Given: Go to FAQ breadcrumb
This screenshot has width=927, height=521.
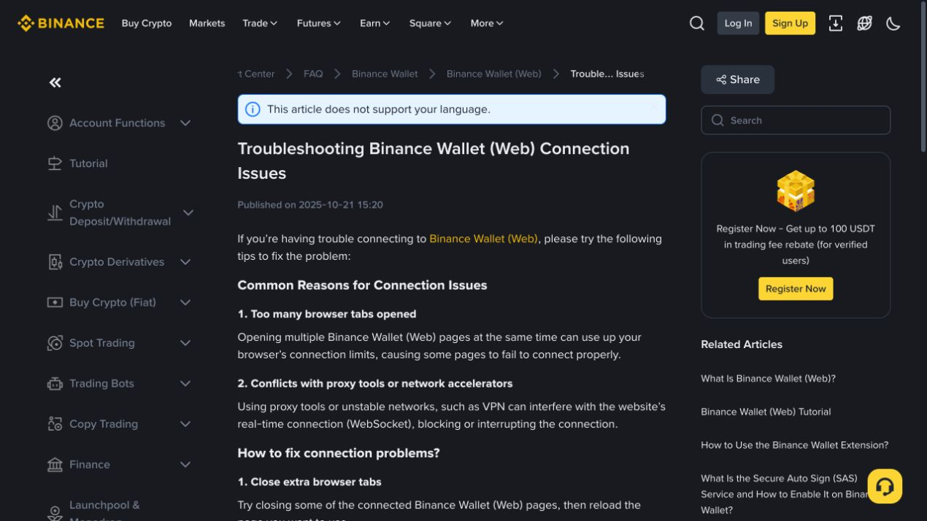Looking at the screenshot, I should tap(313, 74).
